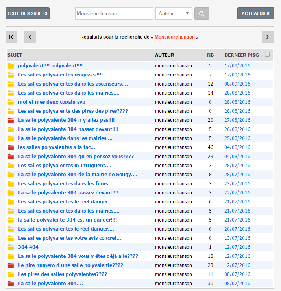Click the search text field containing Monsieurchanson
Screen dimensions: 281x291
pos(114,13)
